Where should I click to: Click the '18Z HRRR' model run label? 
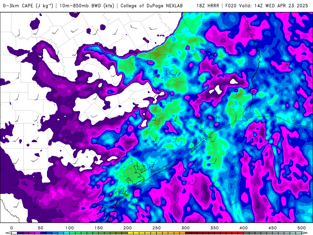click(208, 5)
